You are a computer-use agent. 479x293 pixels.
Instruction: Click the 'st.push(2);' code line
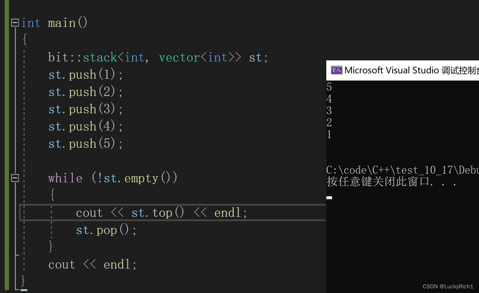click(x=86, y=92)
